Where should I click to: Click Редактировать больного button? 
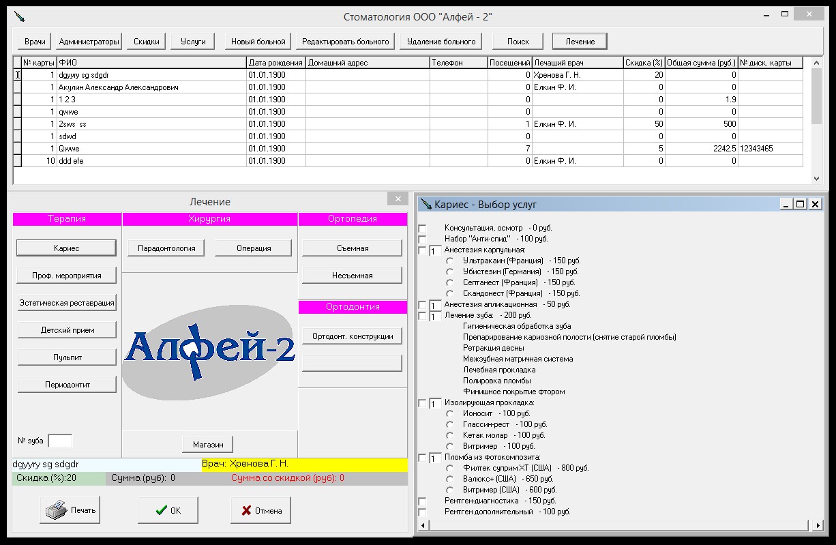coord(346,42)
